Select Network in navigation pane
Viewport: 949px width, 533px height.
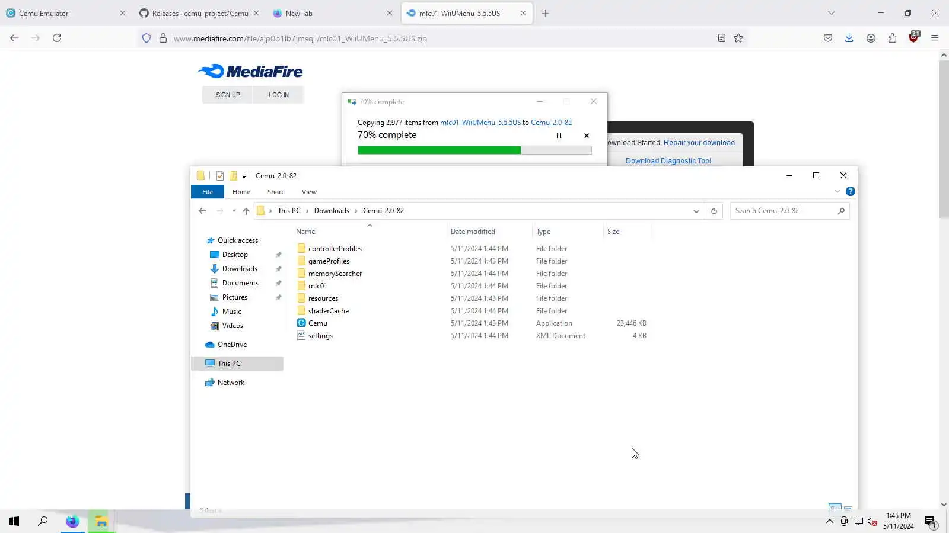click(231, 383)
